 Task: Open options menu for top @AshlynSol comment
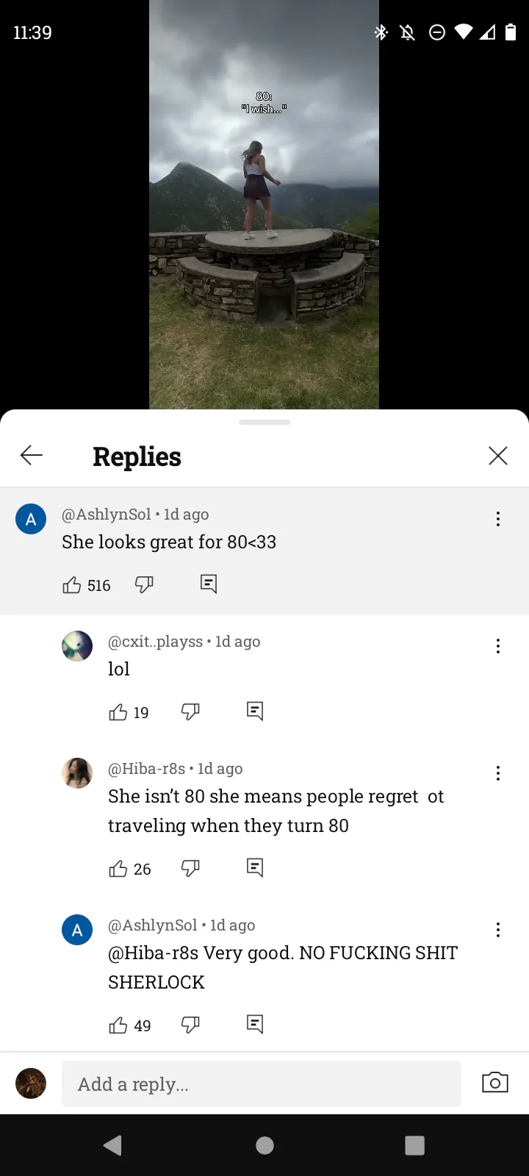tap(498, 519)
